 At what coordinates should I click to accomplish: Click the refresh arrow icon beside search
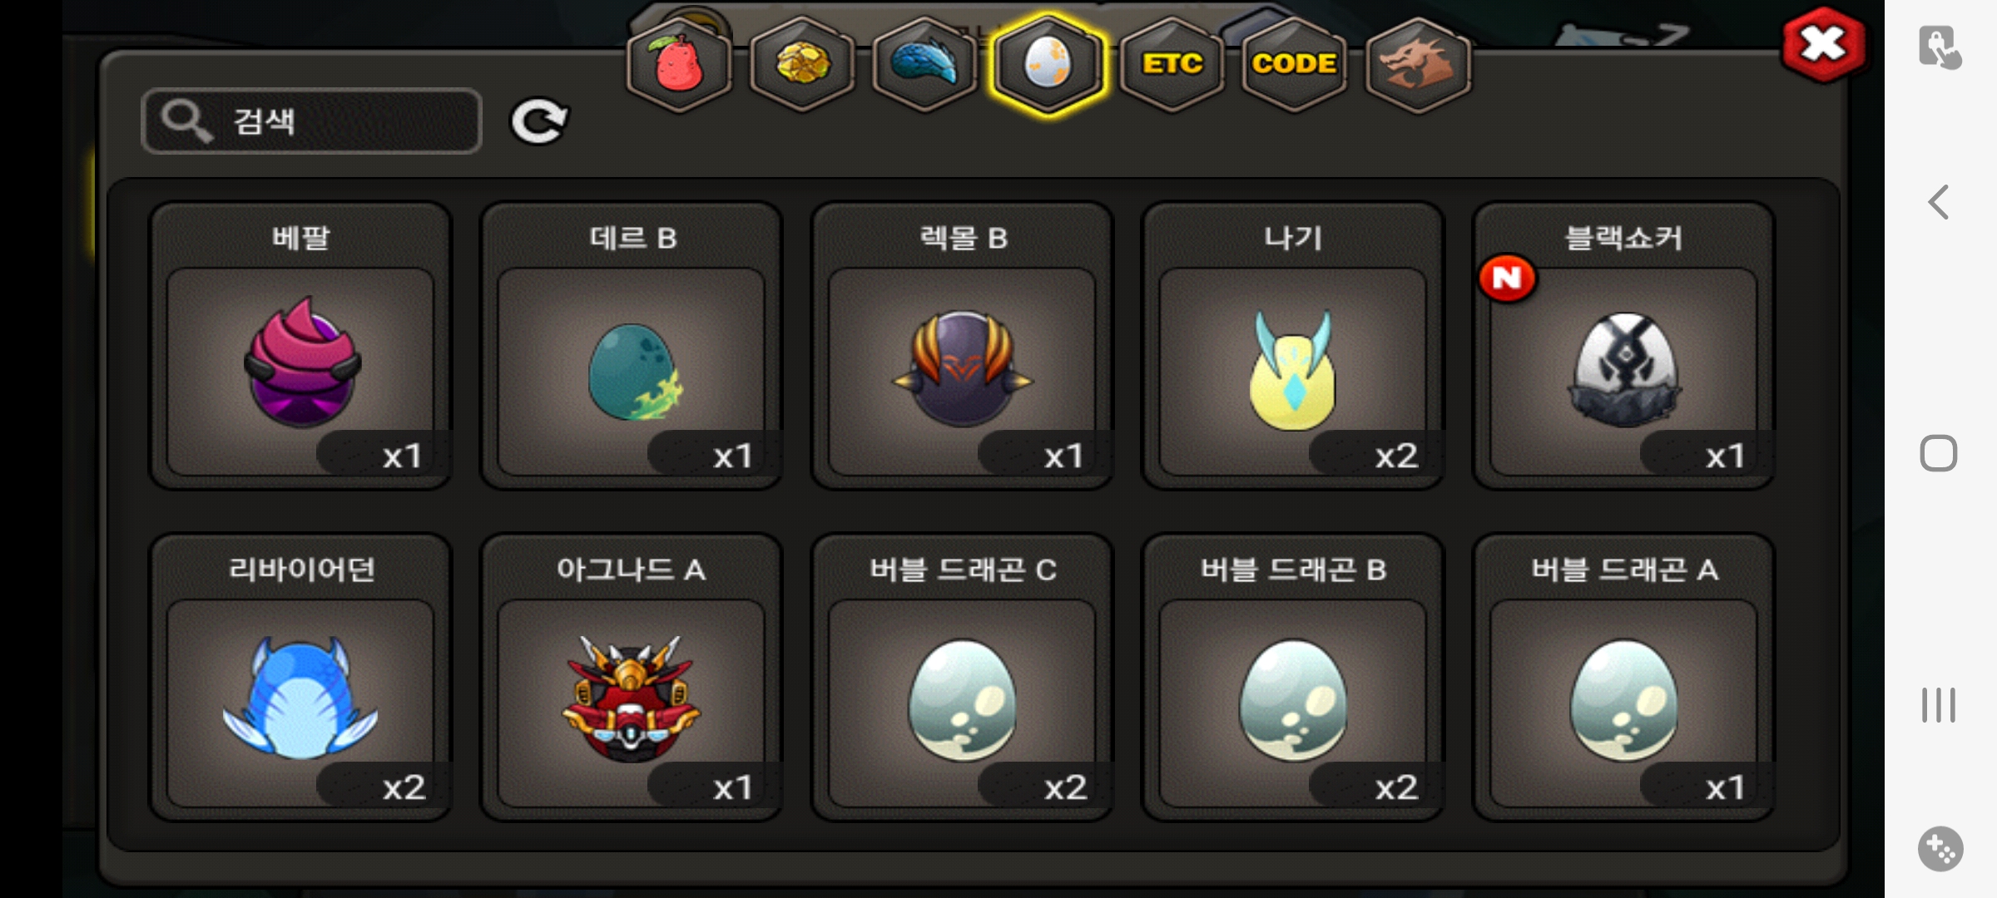pos(539,121)
